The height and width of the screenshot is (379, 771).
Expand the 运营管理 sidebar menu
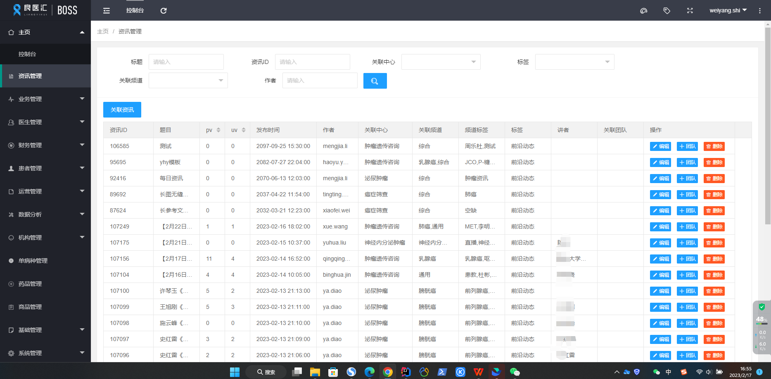click(x=45, y=191)
